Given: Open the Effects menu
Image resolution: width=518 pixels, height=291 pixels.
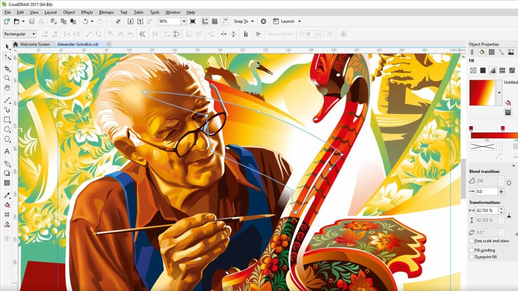Looking at the screenshot, I should (x=87, y=12).
